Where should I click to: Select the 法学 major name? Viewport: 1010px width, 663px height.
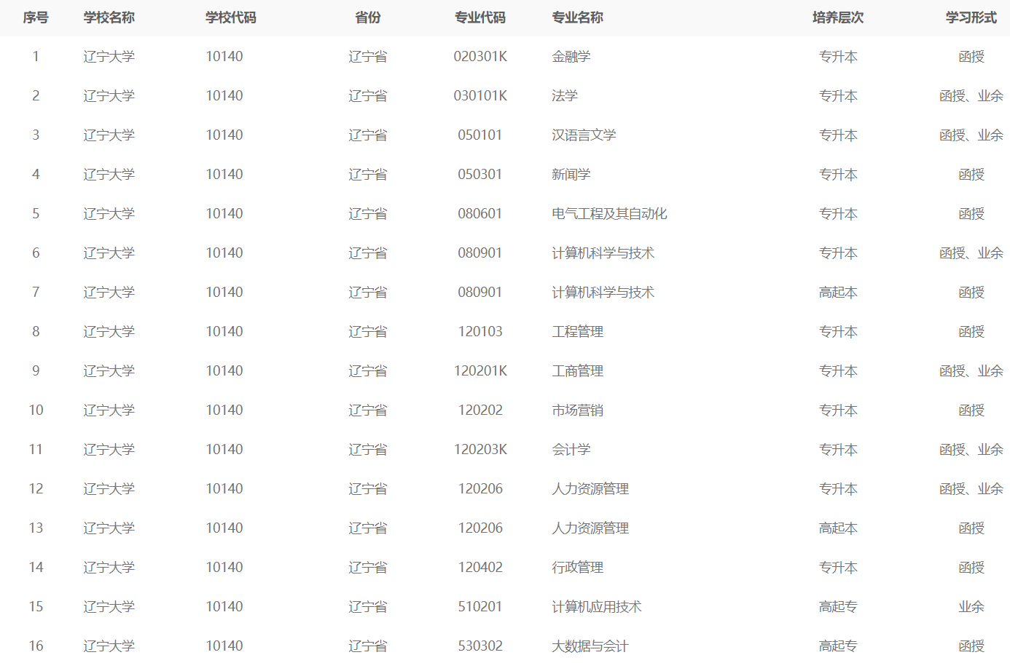565,96
